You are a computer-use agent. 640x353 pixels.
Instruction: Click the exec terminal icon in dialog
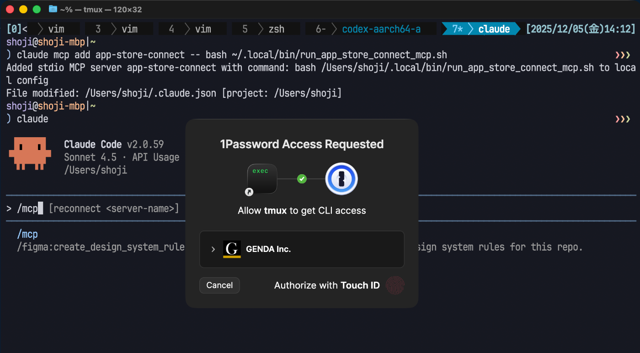click(x=262, y=179)
